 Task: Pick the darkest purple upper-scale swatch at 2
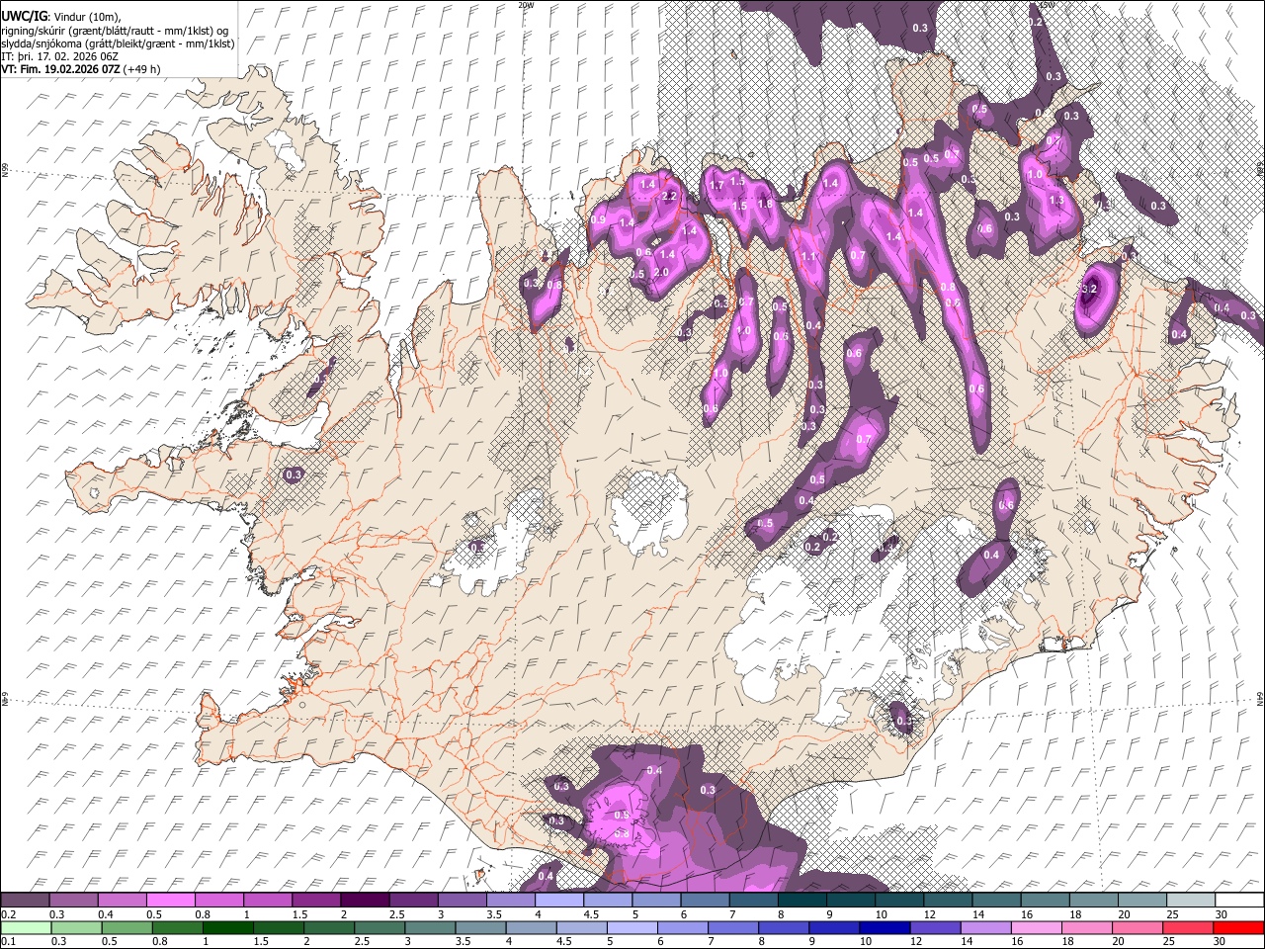point(365,901)
